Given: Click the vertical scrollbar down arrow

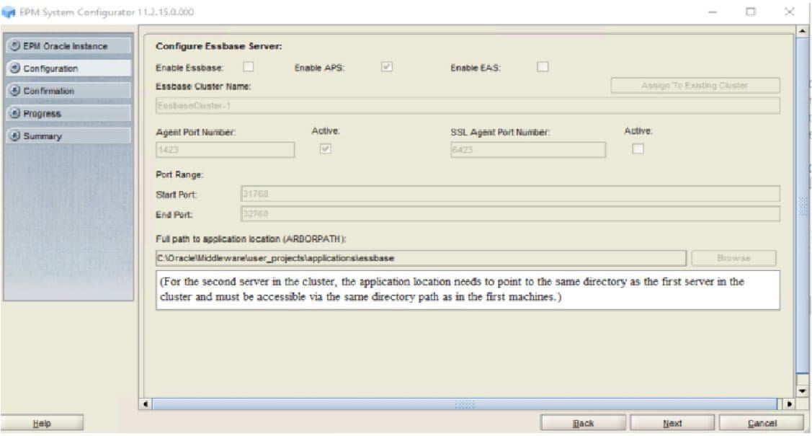Looking at the screenshot, I should coord(802,391).
